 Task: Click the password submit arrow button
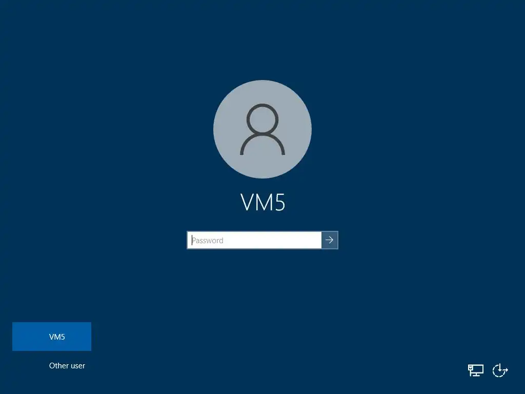[x=330, y=240]
